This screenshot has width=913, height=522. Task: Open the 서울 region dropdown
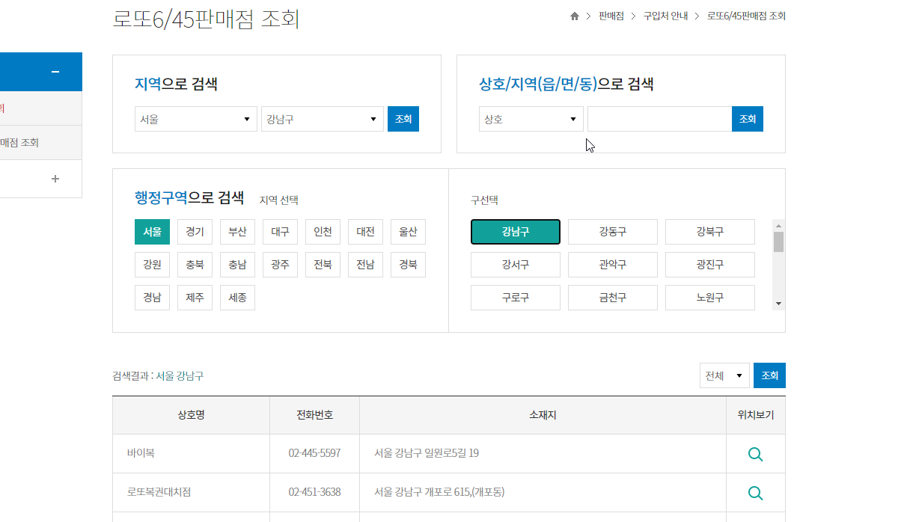196,119
